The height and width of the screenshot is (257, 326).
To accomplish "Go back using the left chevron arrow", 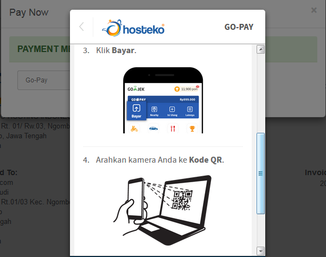I will tap(81, 27).
